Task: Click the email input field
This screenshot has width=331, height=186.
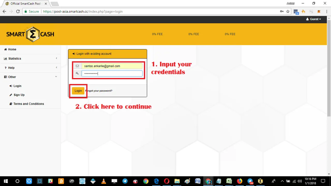Action: click(x=112, y=66)
